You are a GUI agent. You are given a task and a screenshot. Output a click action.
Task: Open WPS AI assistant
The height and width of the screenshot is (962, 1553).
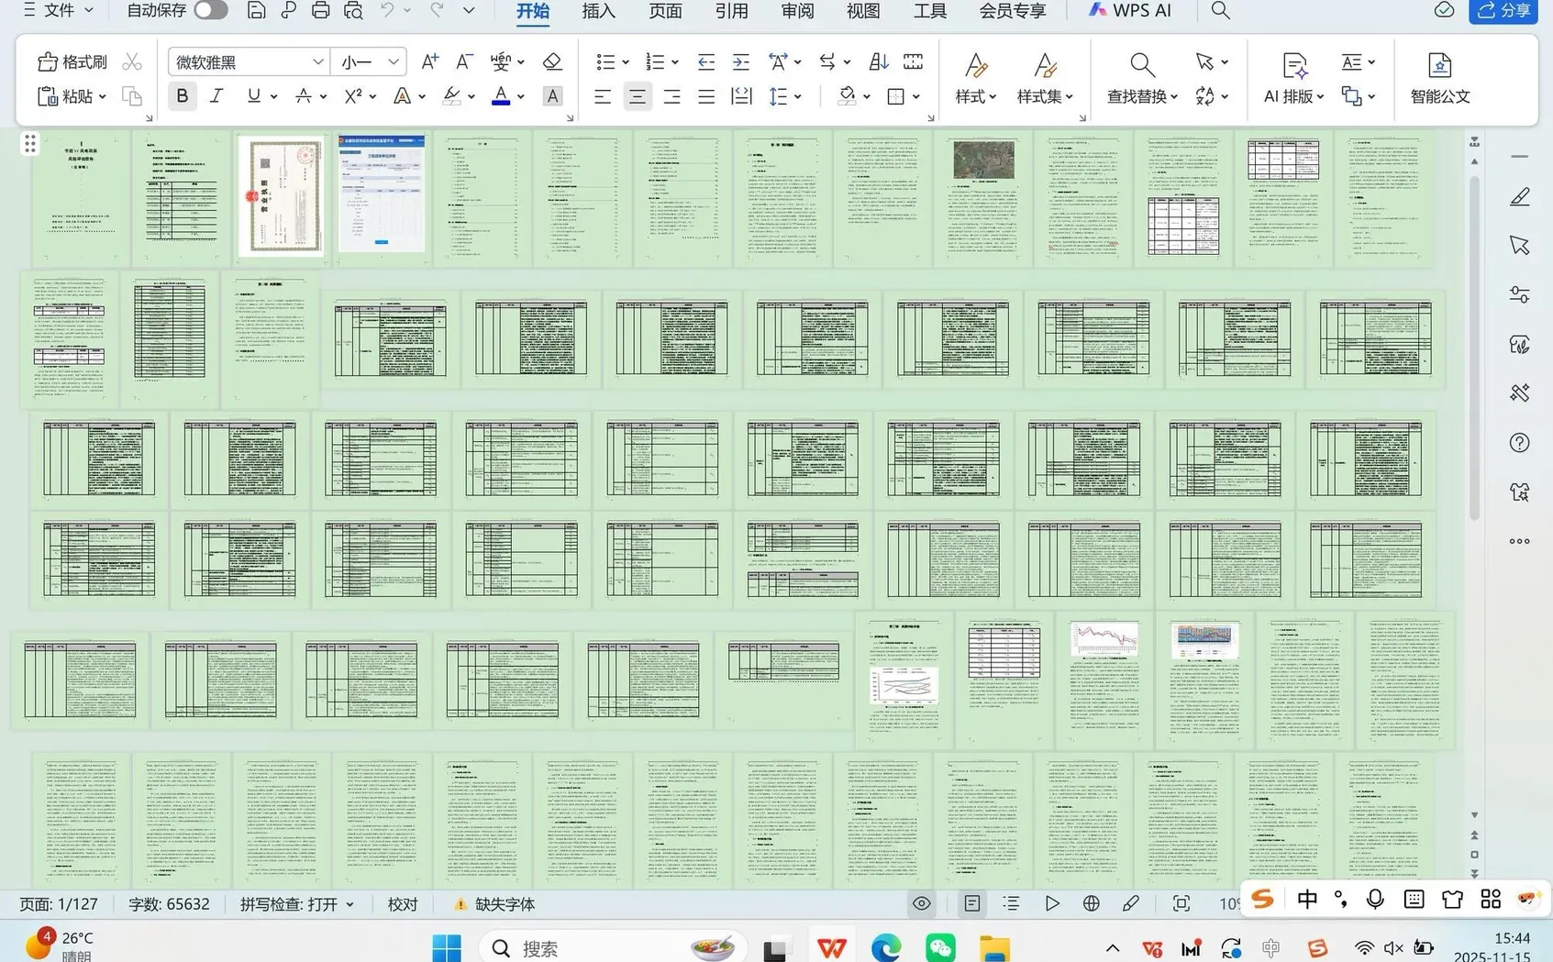tap(1129, 10)
